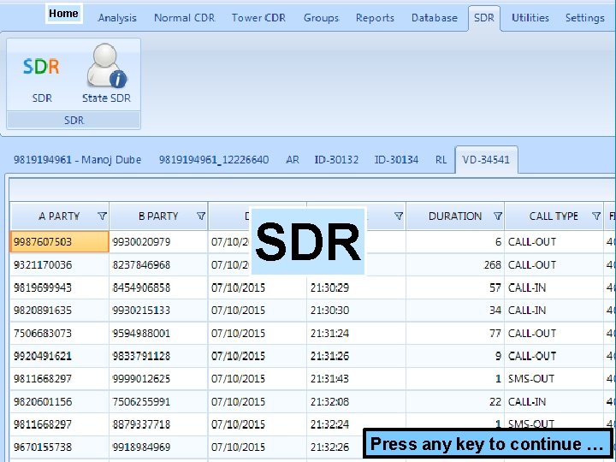Select time cell 21:31:43
This screenshot has height=462, width=616.
click(356, 379)
